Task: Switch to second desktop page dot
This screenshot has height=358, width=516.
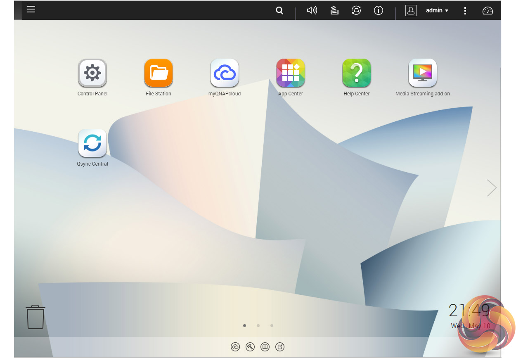Action: tap(258, 325)
